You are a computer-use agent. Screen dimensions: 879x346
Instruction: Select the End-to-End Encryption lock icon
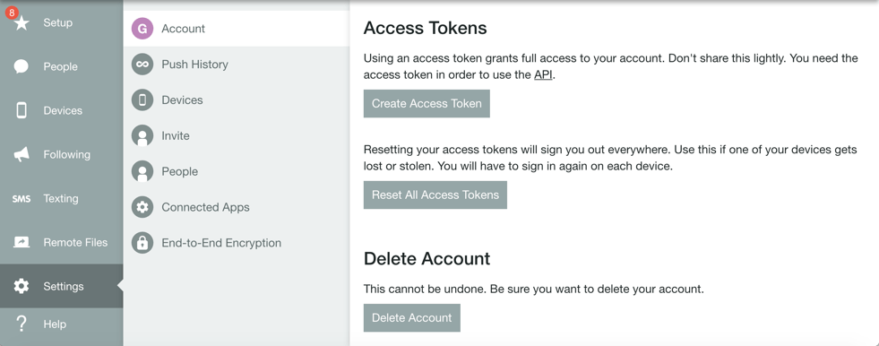click(142, 243)
